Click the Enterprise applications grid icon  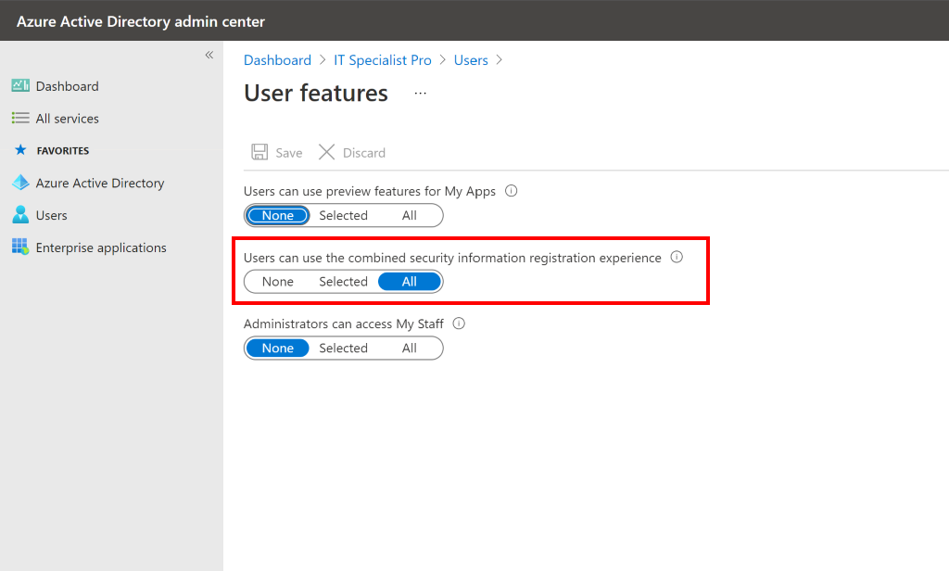coord(20,247)
